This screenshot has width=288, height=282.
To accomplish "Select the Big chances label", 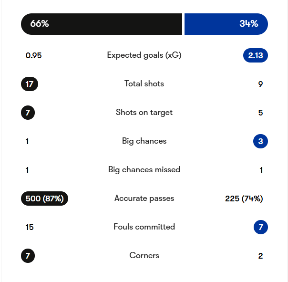I will pyautogui.click(x=144, y=141).
